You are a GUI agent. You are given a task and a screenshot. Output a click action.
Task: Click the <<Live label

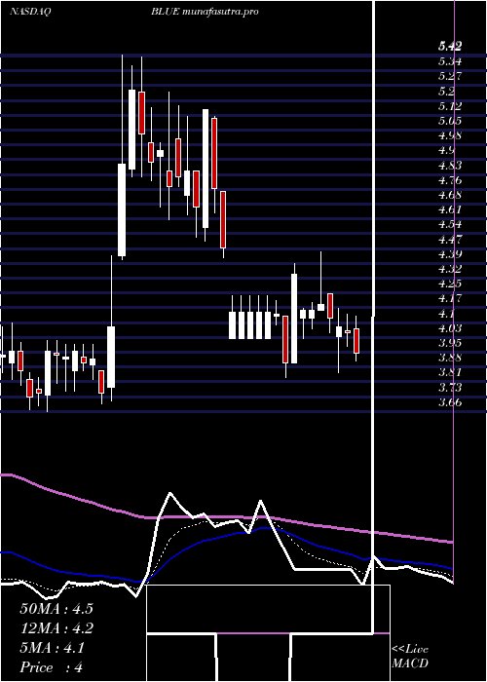click(410, 650)
